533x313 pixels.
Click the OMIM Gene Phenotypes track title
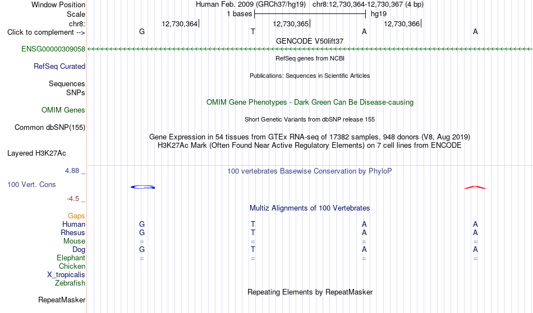coord(310,102)
